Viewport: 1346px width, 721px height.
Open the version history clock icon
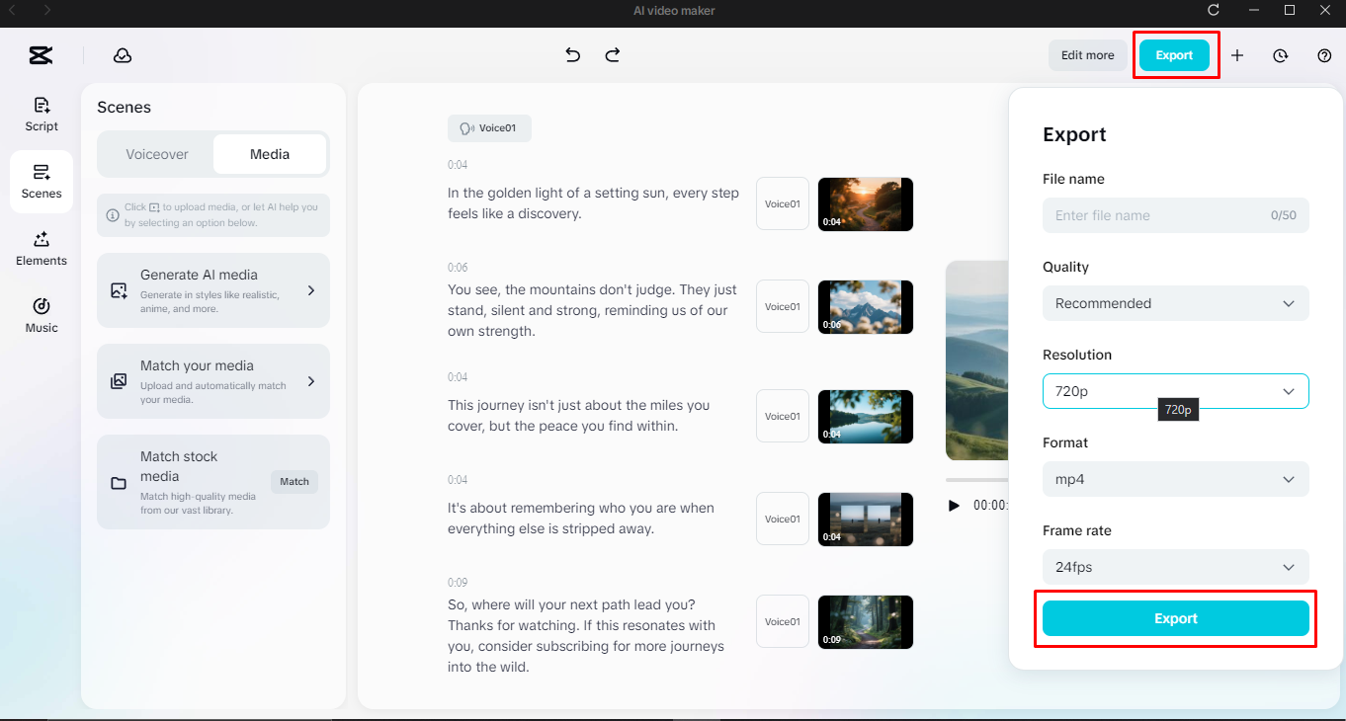[x=1281, y=56]
